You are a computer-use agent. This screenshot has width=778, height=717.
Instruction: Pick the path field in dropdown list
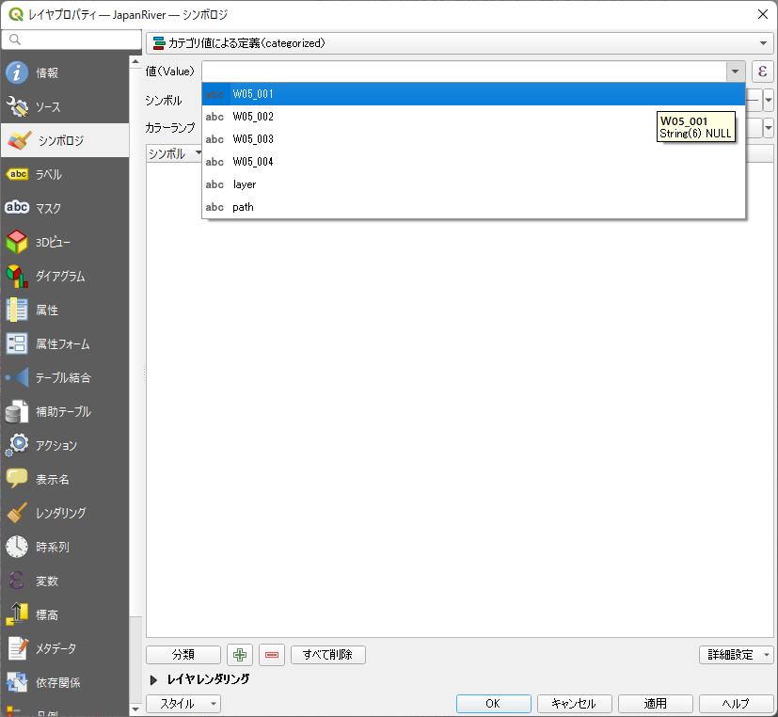pos(243,207)
